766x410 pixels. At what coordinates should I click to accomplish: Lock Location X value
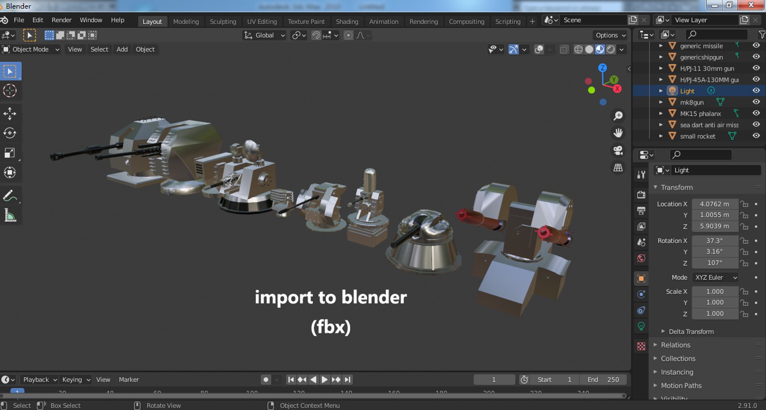(x=744, y=204)
